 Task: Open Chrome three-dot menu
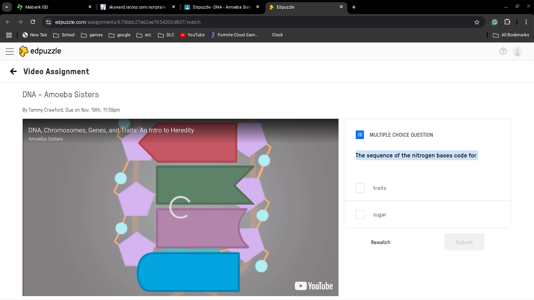[526, 22]
